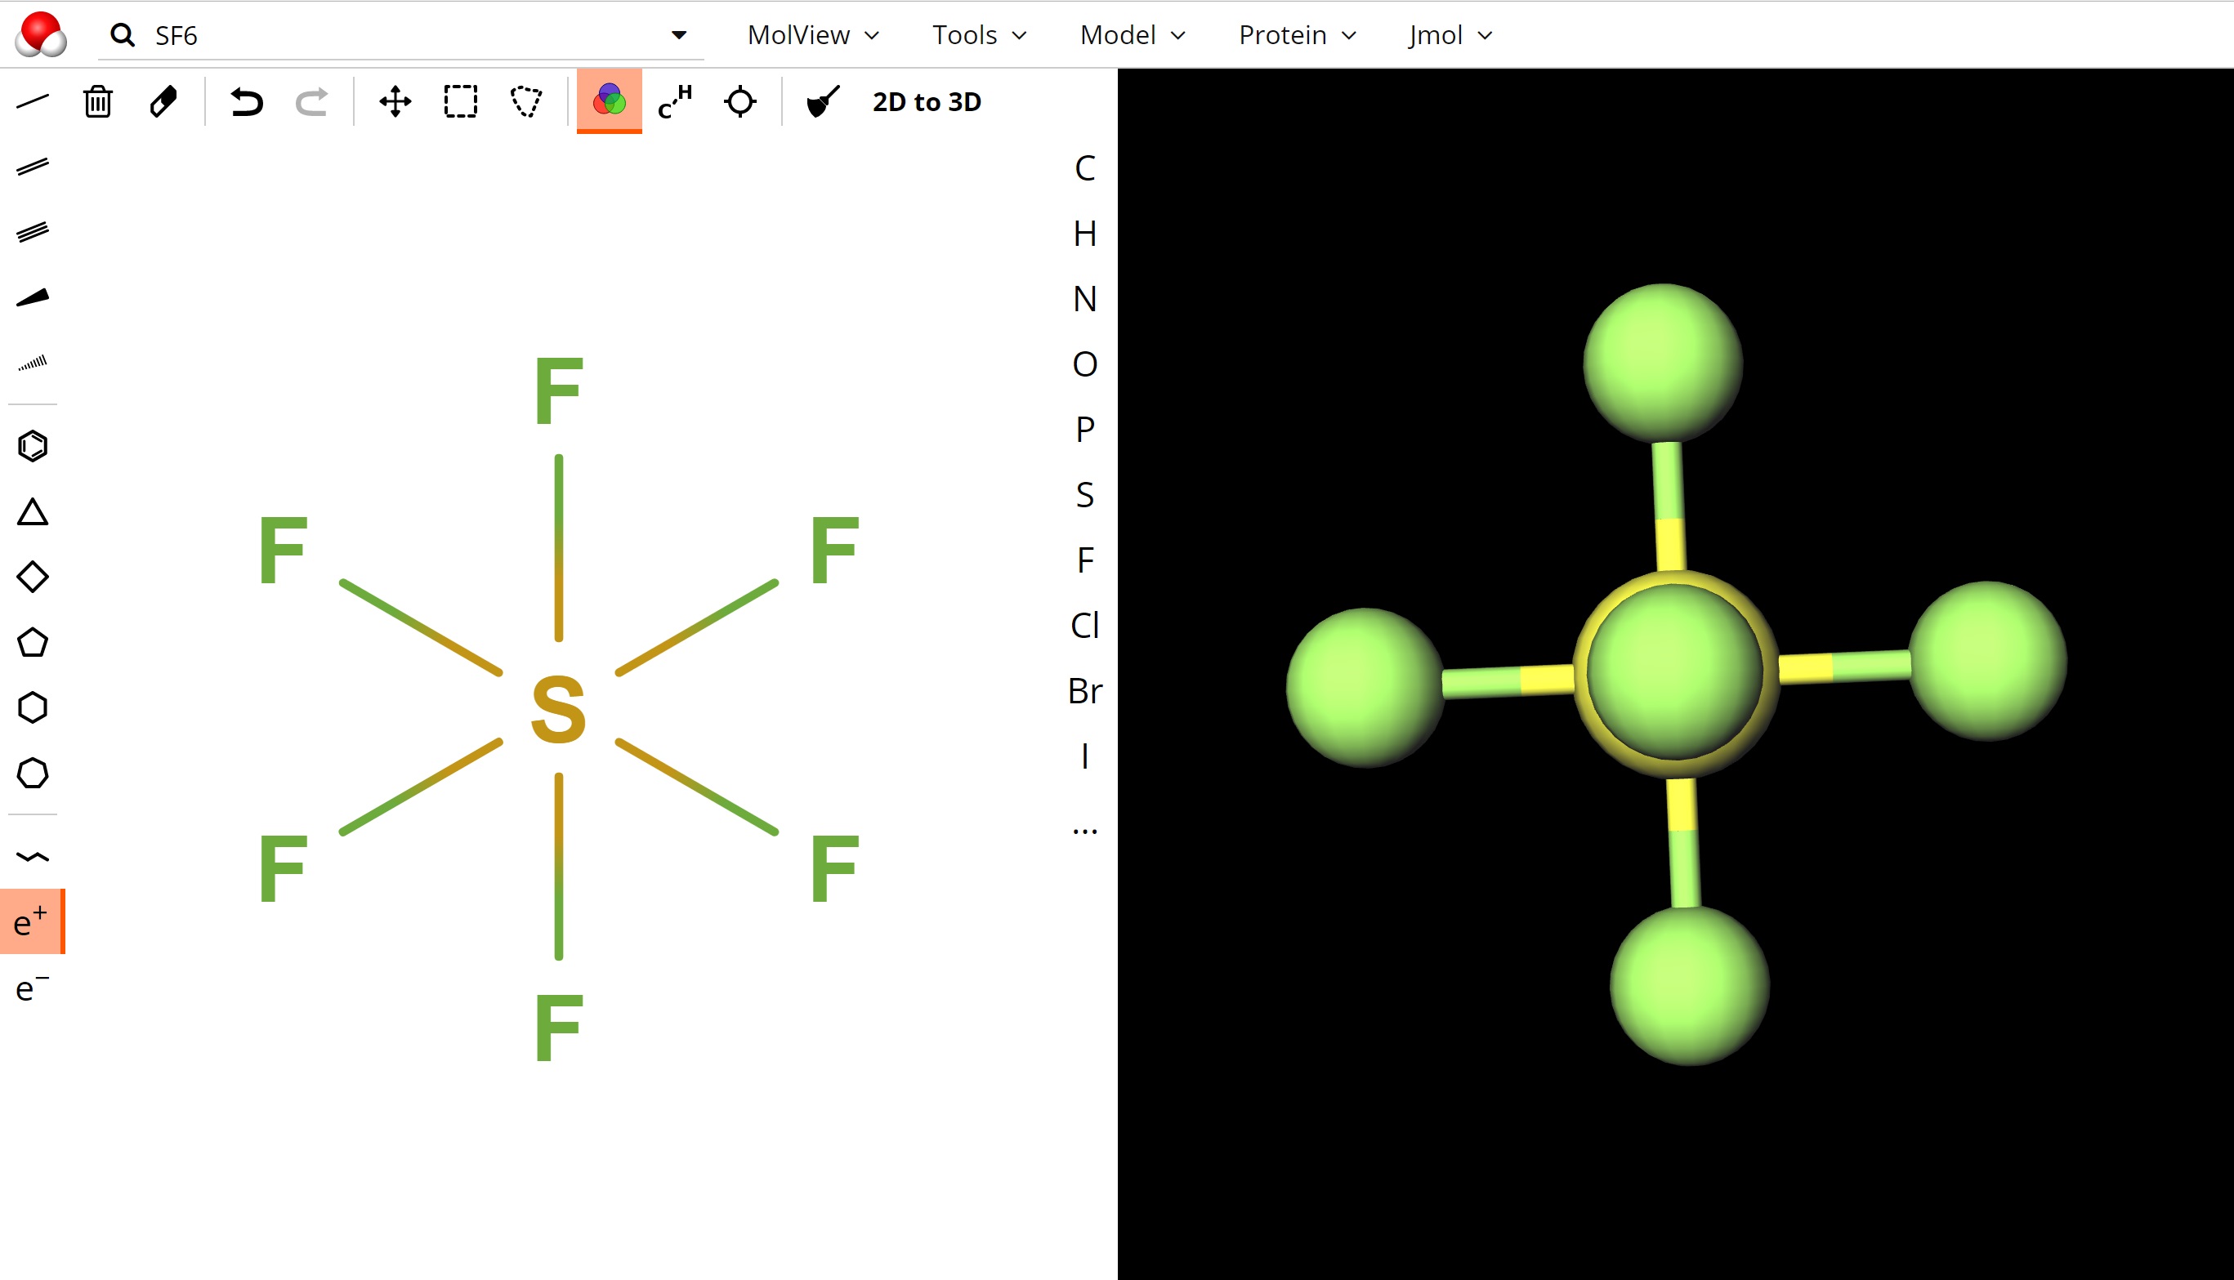Toggle the positive charge e+ tool
Screen dimensions: 2234x1280
tap(32, 922)
